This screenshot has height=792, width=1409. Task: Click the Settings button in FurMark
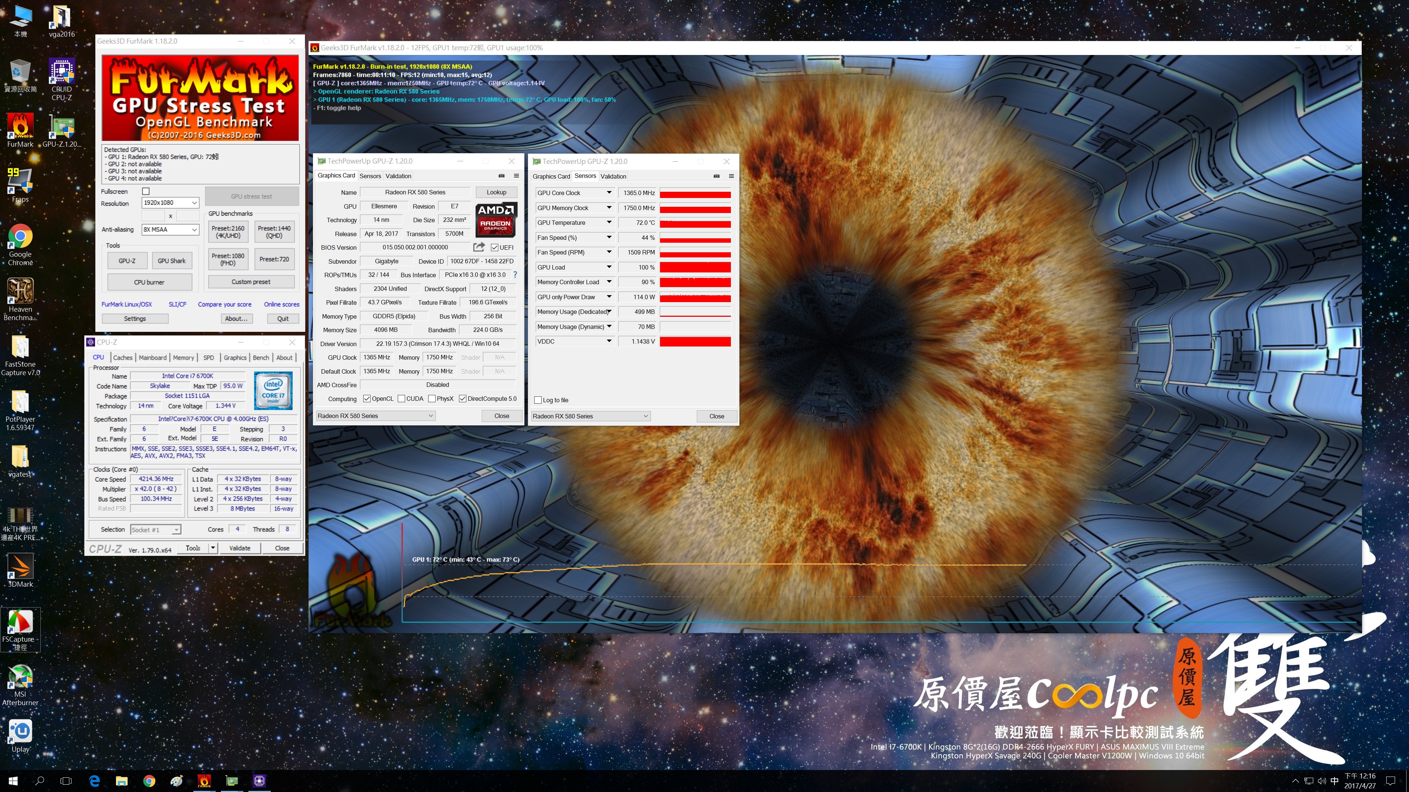click(135, 319)
